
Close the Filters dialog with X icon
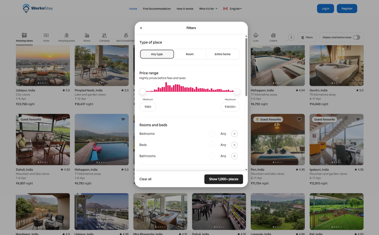(x=141, y=28)
